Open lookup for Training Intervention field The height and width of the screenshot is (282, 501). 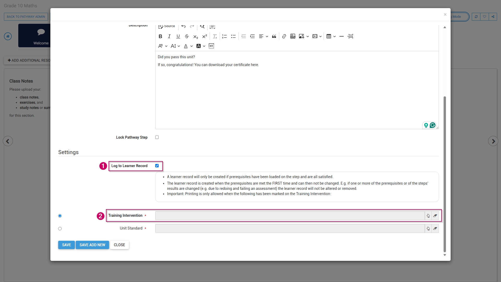428,216
